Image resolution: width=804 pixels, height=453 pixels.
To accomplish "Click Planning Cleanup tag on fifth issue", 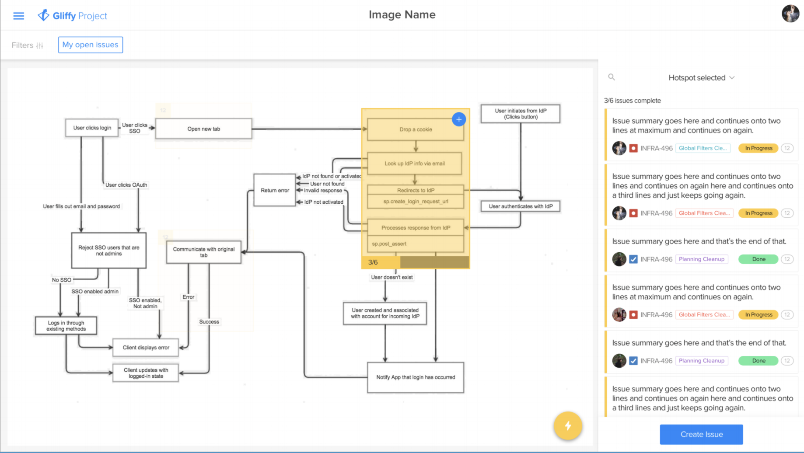I will coord(702,361).
